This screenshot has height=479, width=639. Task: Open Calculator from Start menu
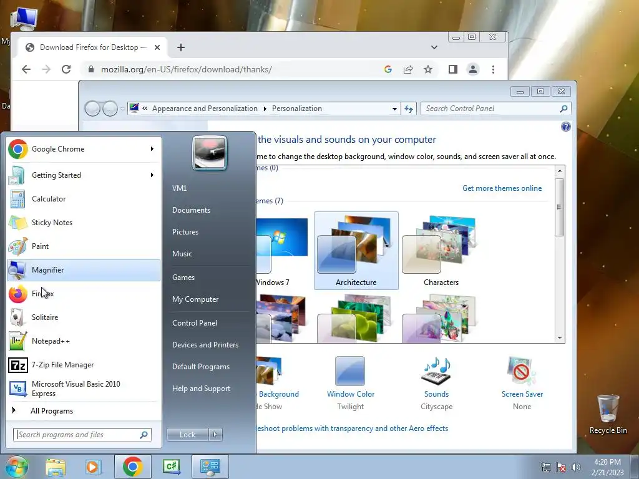[84, 199]
